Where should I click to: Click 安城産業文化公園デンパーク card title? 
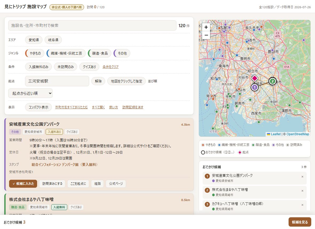click(x=34, y=124)
